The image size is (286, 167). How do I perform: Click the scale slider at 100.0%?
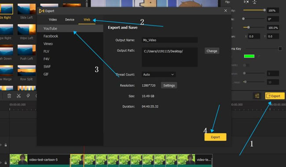click(249, 28)
